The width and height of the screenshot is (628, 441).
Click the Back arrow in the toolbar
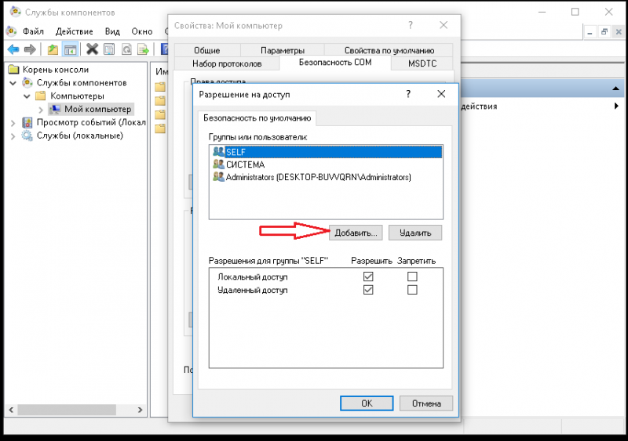13,49
